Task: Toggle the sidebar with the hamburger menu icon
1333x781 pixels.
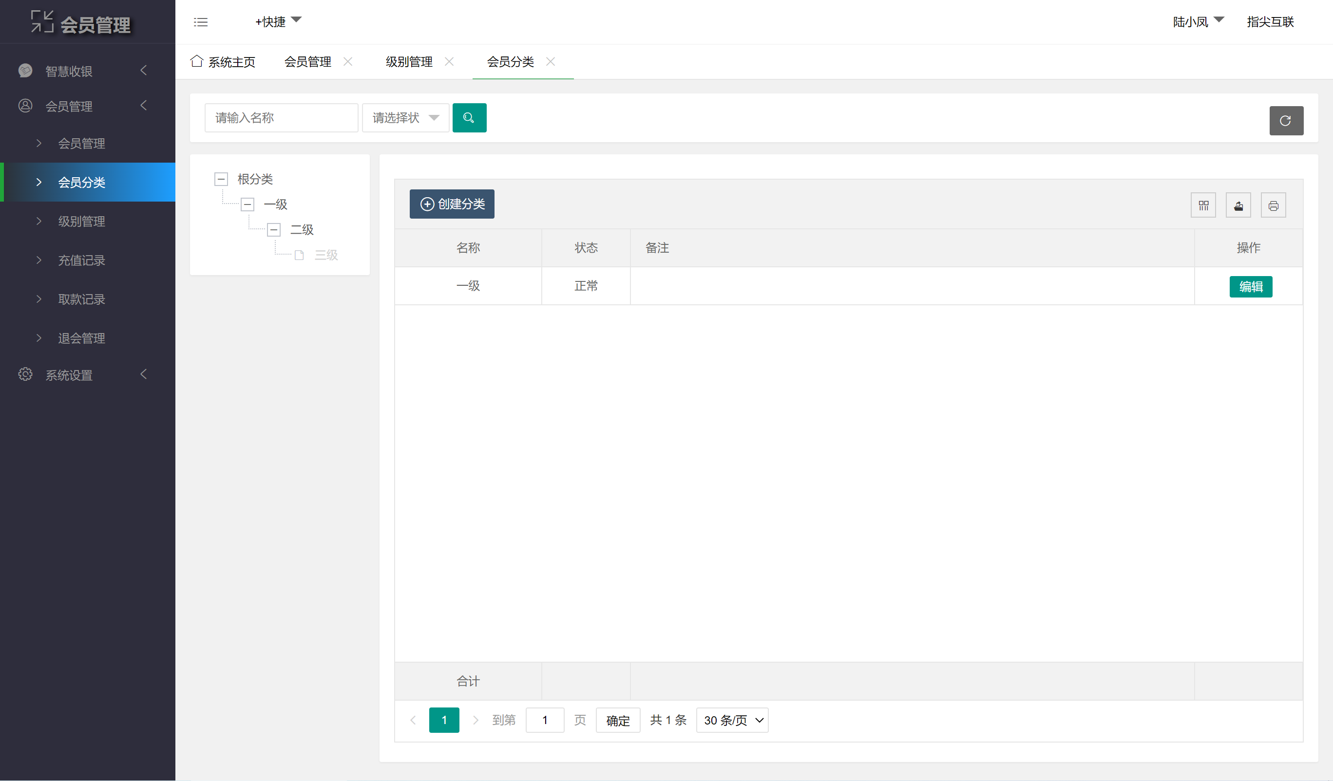Action: pos(200,22)
